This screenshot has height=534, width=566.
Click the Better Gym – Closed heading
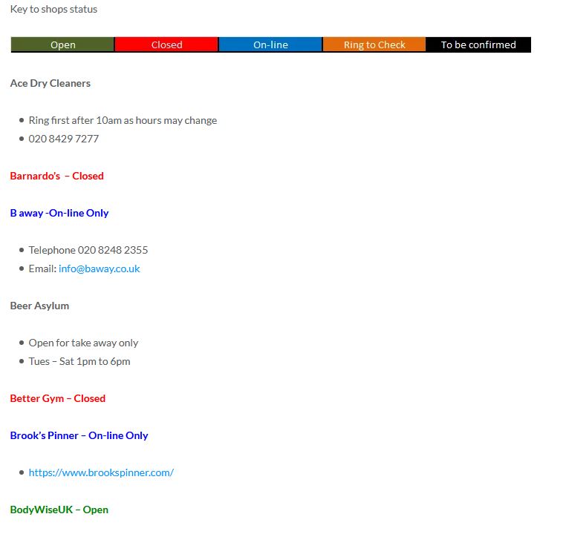(58, 398)
